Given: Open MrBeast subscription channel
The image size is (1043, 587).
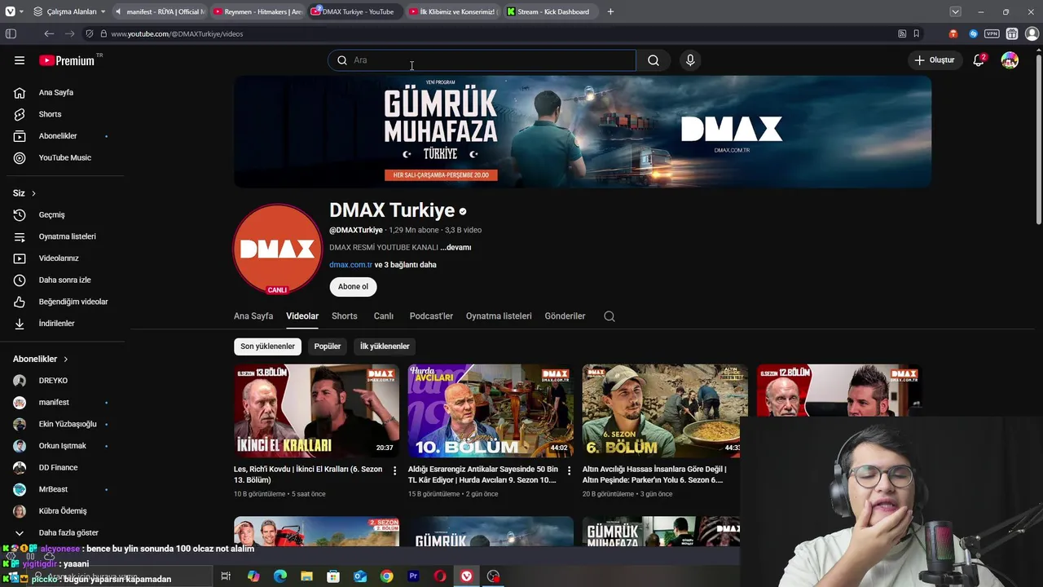Looking at the screenshot, I should 62,489.
